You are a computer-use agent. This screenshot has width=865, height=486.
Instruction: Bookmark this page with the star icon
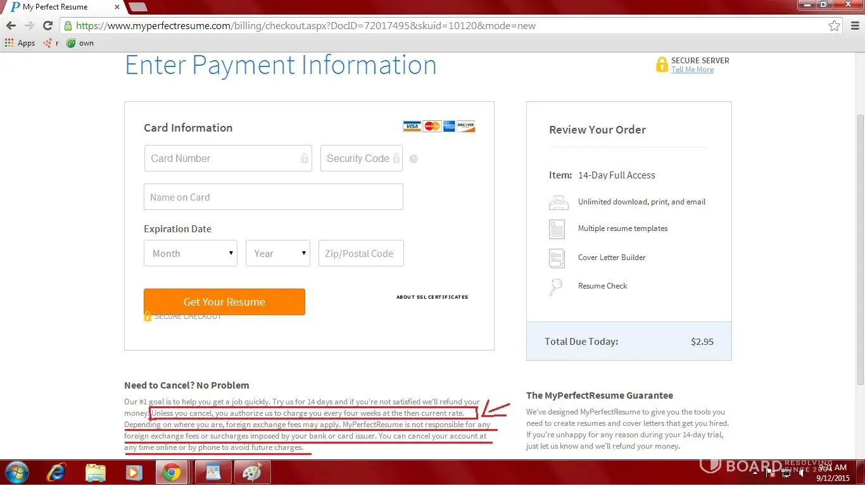tap(835, 26)
